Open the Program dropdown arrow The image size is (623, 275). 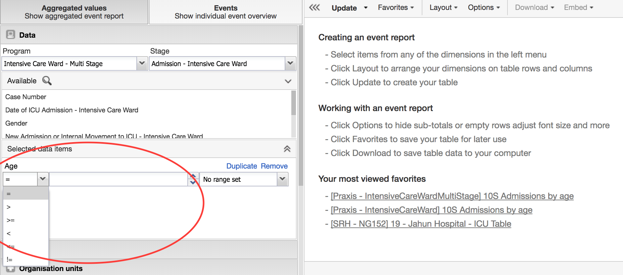tap(142, 63)
